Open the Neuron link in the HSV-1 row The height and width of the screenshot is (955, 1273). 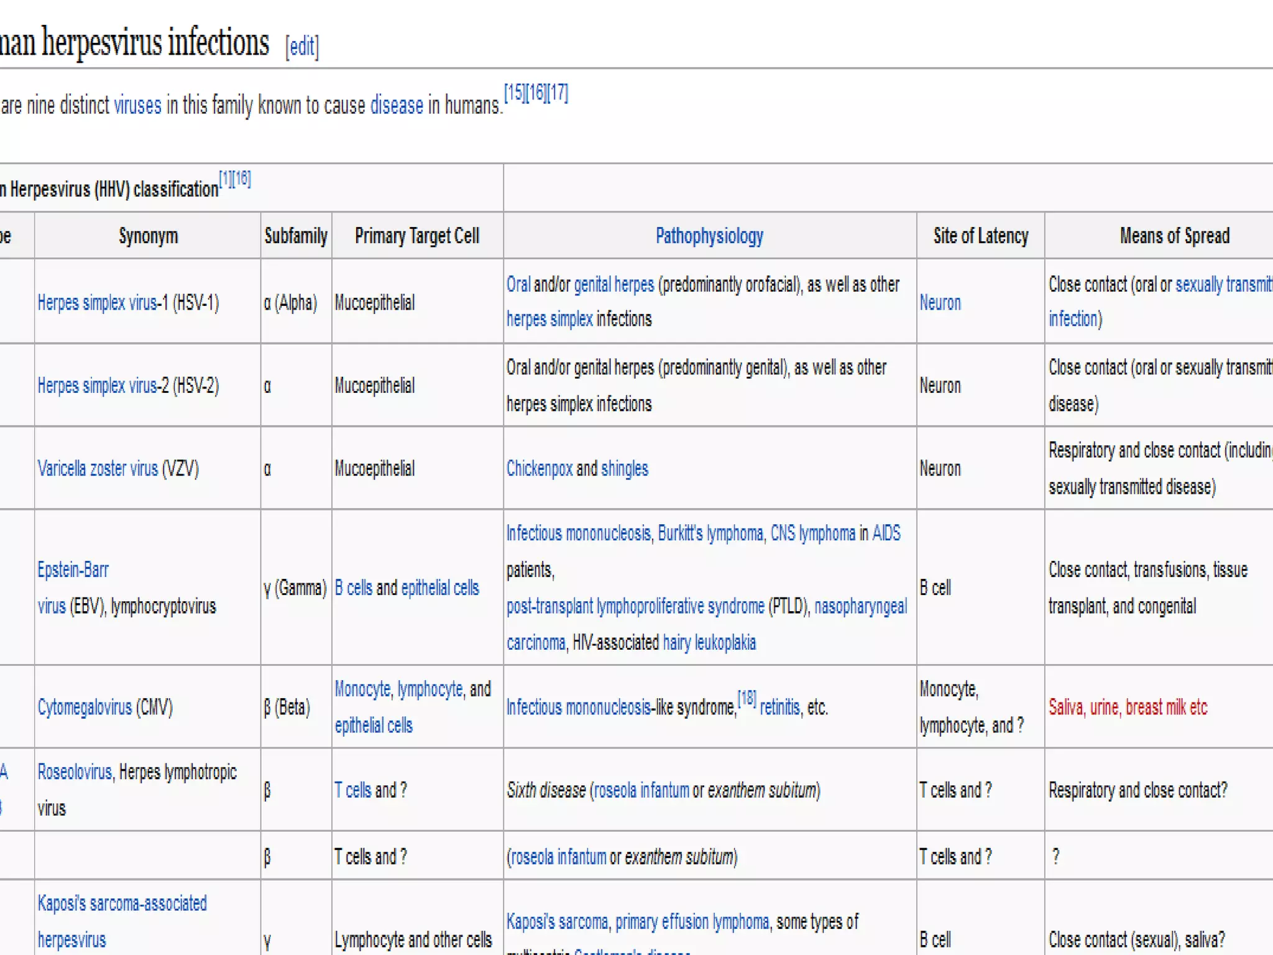(x=940, y=303)
